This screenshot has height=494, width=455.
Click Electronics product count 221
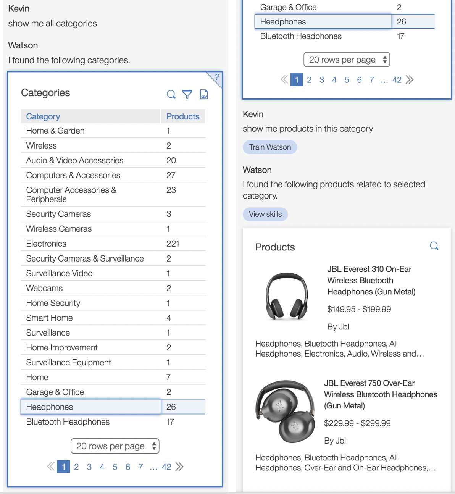[173, 244]
